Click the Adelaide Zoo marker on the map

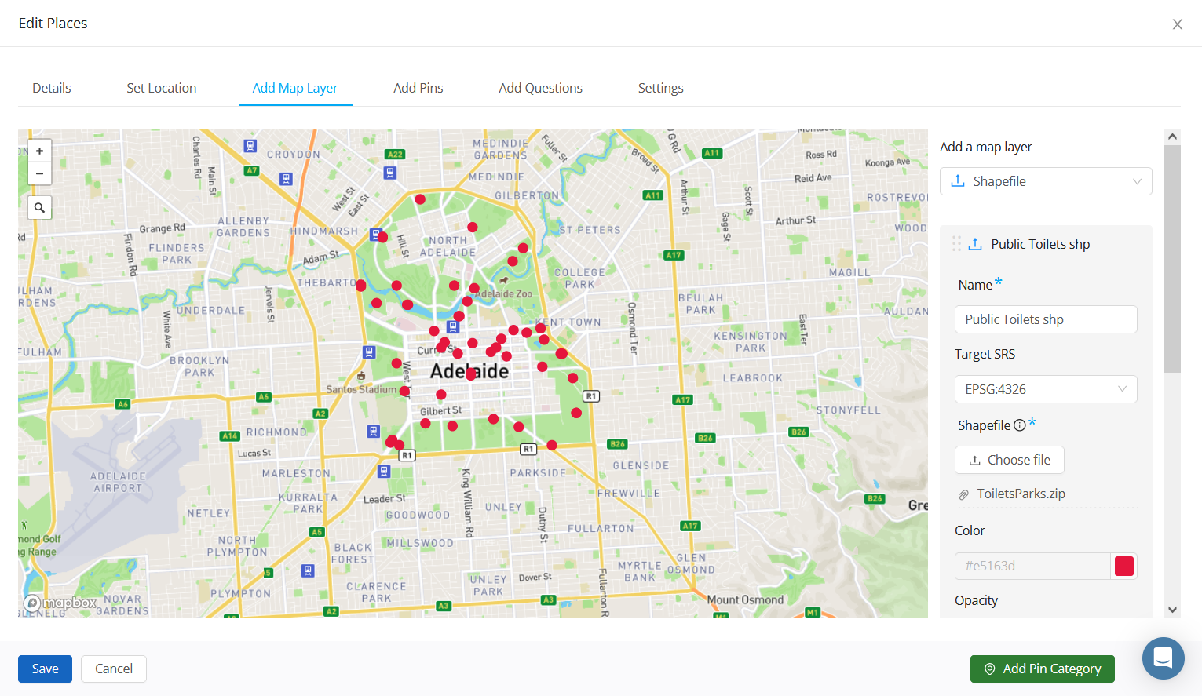point(503,279)
